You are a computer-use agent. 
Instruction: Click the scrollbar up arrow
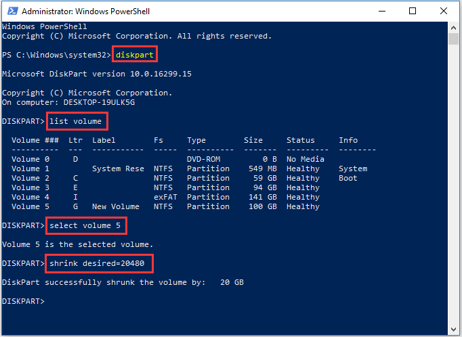point(453,28)
